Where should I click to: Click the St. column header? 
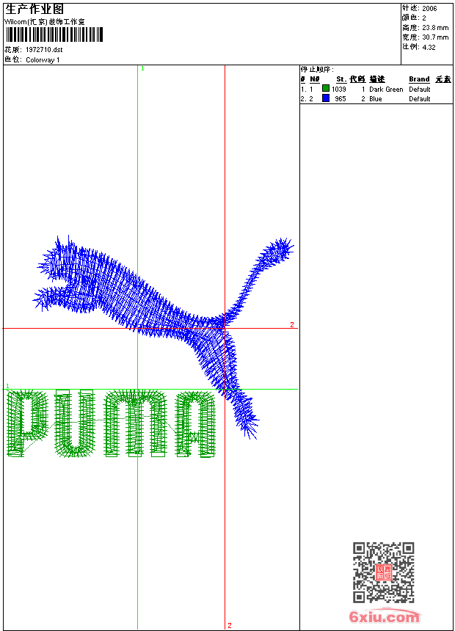341,79
